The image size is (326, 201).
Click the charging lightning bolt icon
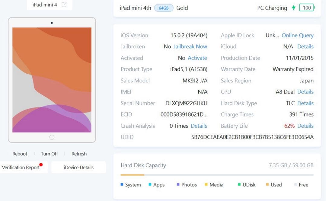pos(293,8)
